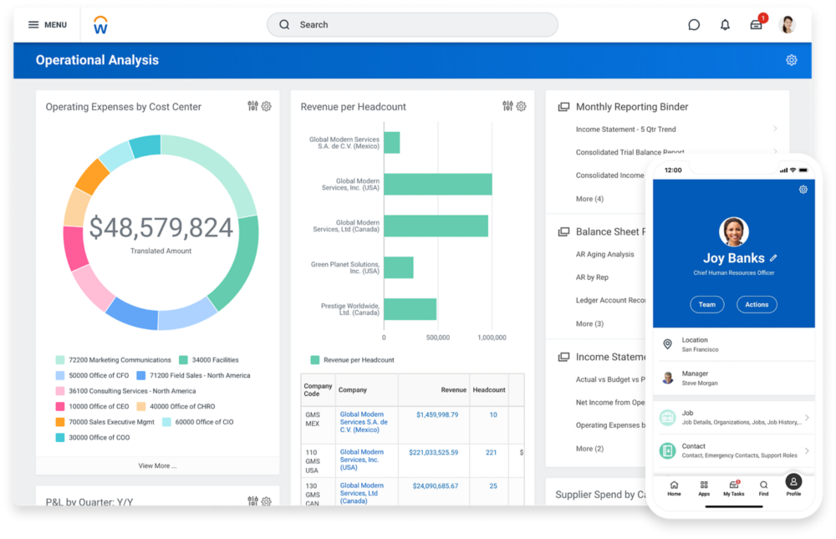
Task: Open notifications via the bell icon
Action: pyautogui.click(x=725, y=24)
